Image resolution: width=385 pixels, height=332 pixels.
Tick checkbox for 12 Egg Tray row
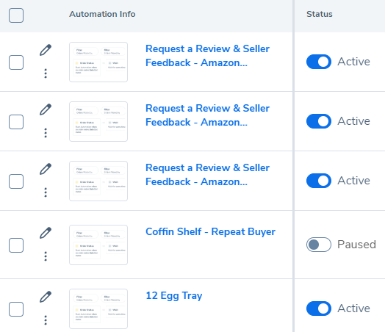16,309
